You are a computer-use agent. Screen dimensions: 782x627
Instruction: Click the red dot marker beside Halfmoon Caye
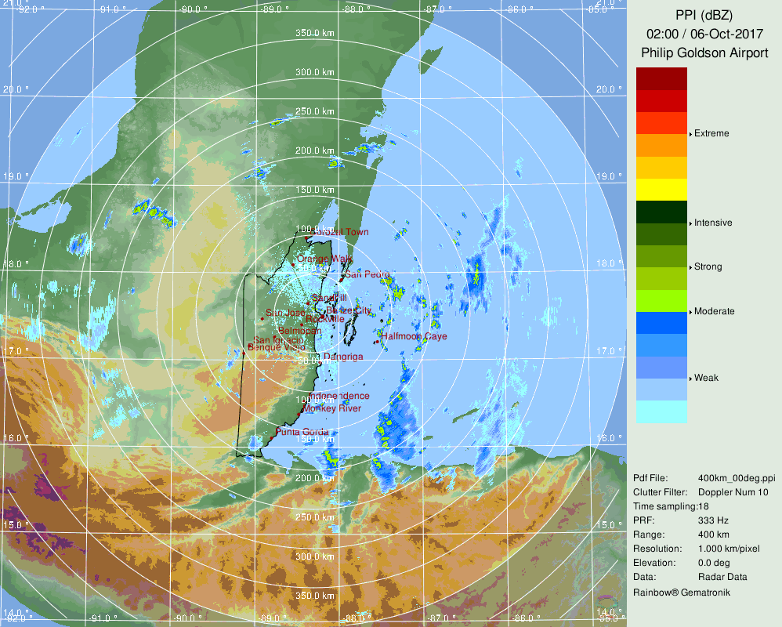tap(378, 342)
